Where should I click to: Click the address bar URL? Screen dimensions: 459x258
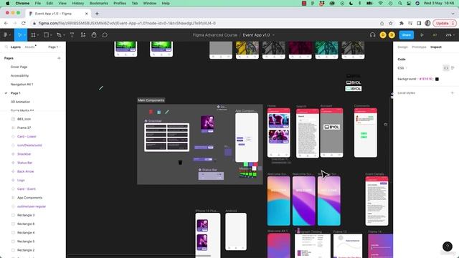coord(127,23)
